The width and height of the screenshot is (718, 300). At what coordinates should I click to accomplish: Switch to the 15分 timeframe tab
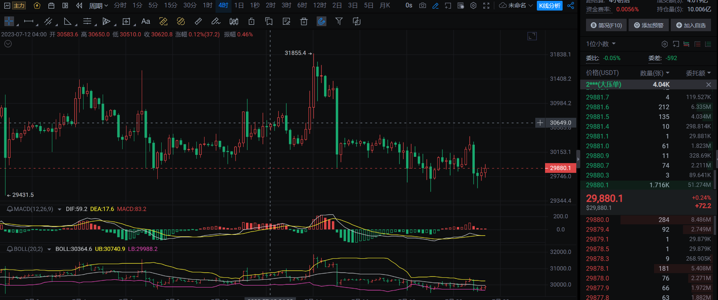pyautogui.click(x=170, y=5)
